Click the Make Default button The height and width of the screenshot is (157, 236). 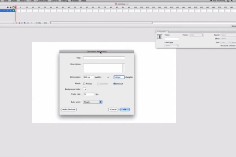click(69, 110)
